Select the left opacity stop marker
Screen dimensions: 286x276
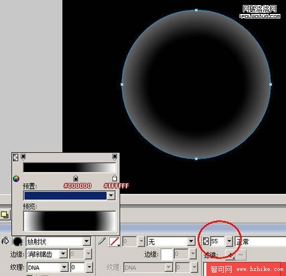coord(23,157)
